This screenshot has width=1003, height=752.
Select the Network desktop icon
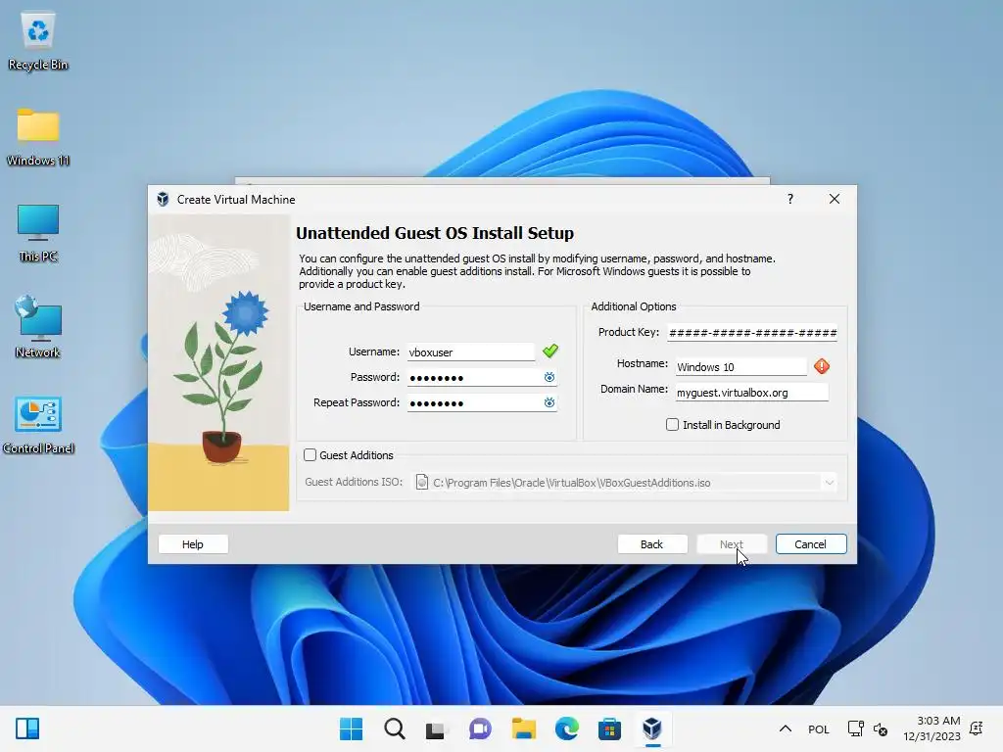[38, 327]
